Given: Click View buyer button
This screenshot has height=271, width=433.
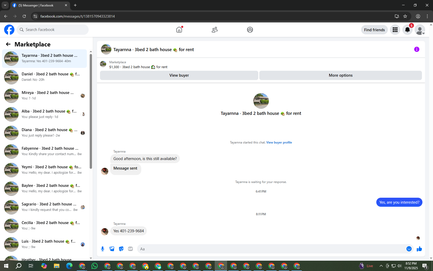Looking at the screenshot, I should pyautogui.click(x=179, y=75).
